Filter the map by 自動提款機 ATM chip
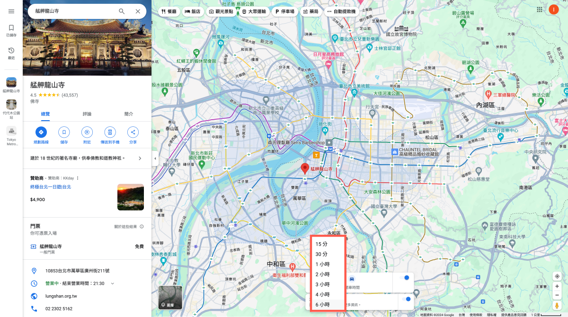This screenshot has height=317, width=568. (x=341, y=11)
